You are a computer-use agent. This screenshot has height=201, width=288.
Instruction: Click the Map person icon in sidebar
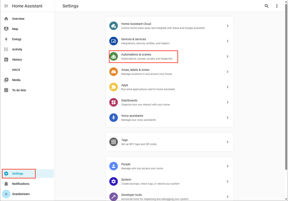pyautogui.click(x=6, y=29)
